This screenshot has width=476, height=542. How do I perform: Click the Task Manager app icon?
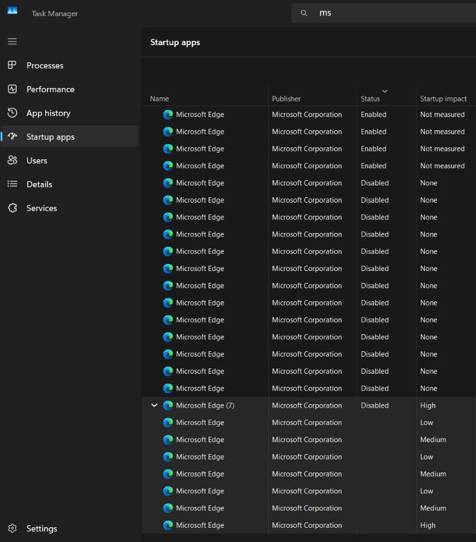point(12,11)
